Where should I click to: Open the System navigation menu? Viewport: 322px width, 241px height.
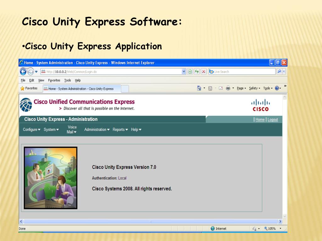51,130
